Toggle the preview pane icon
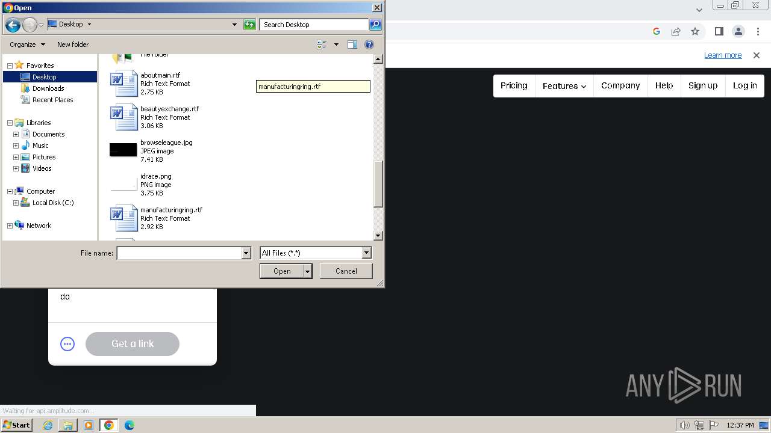771x433 pixels. point(352,45)
